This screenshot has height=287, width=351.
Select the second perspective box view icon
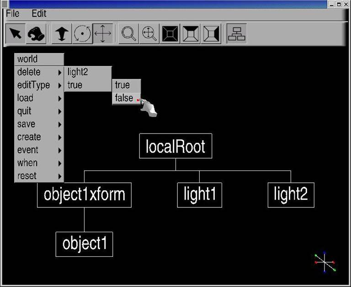[191, 33]
